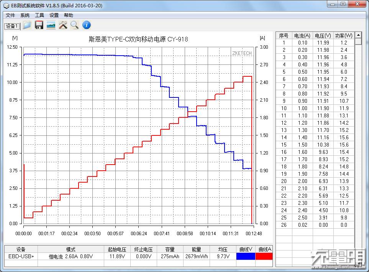Click the chart title 斯恩美TYPE-C双向移动电源 CY-918
Image resolution: width=369 pixels, height=272 pixels.
[x=138, y=39]
